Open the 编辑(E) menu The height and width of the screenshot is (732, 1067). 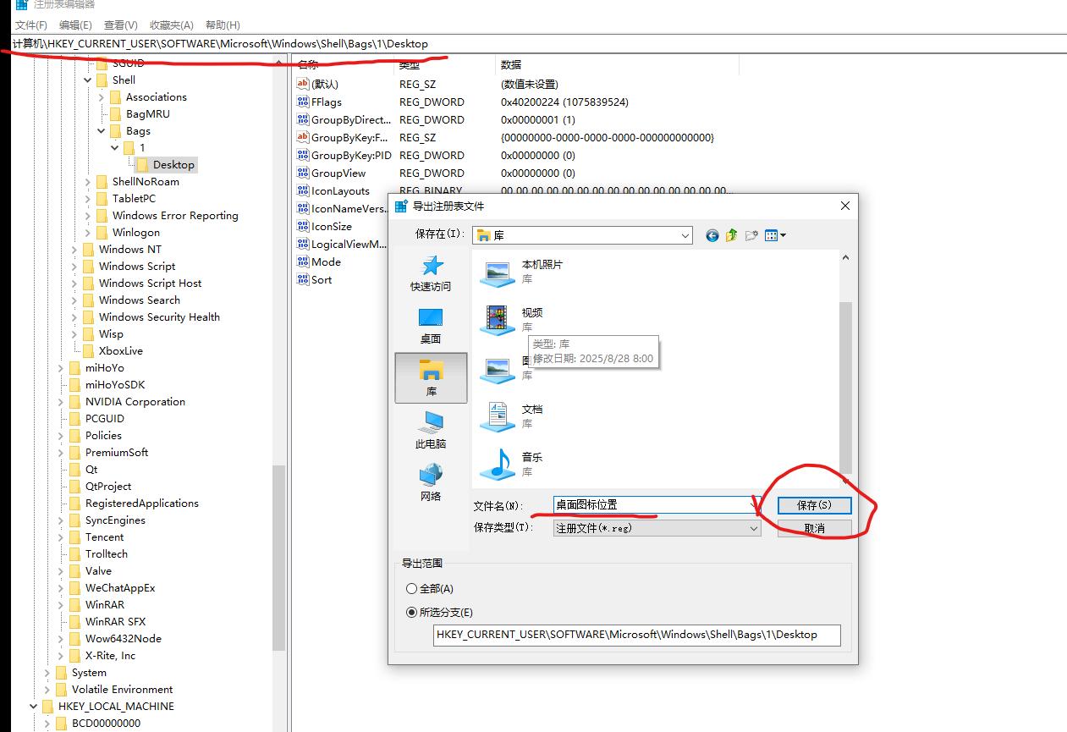tap(76, 25)
